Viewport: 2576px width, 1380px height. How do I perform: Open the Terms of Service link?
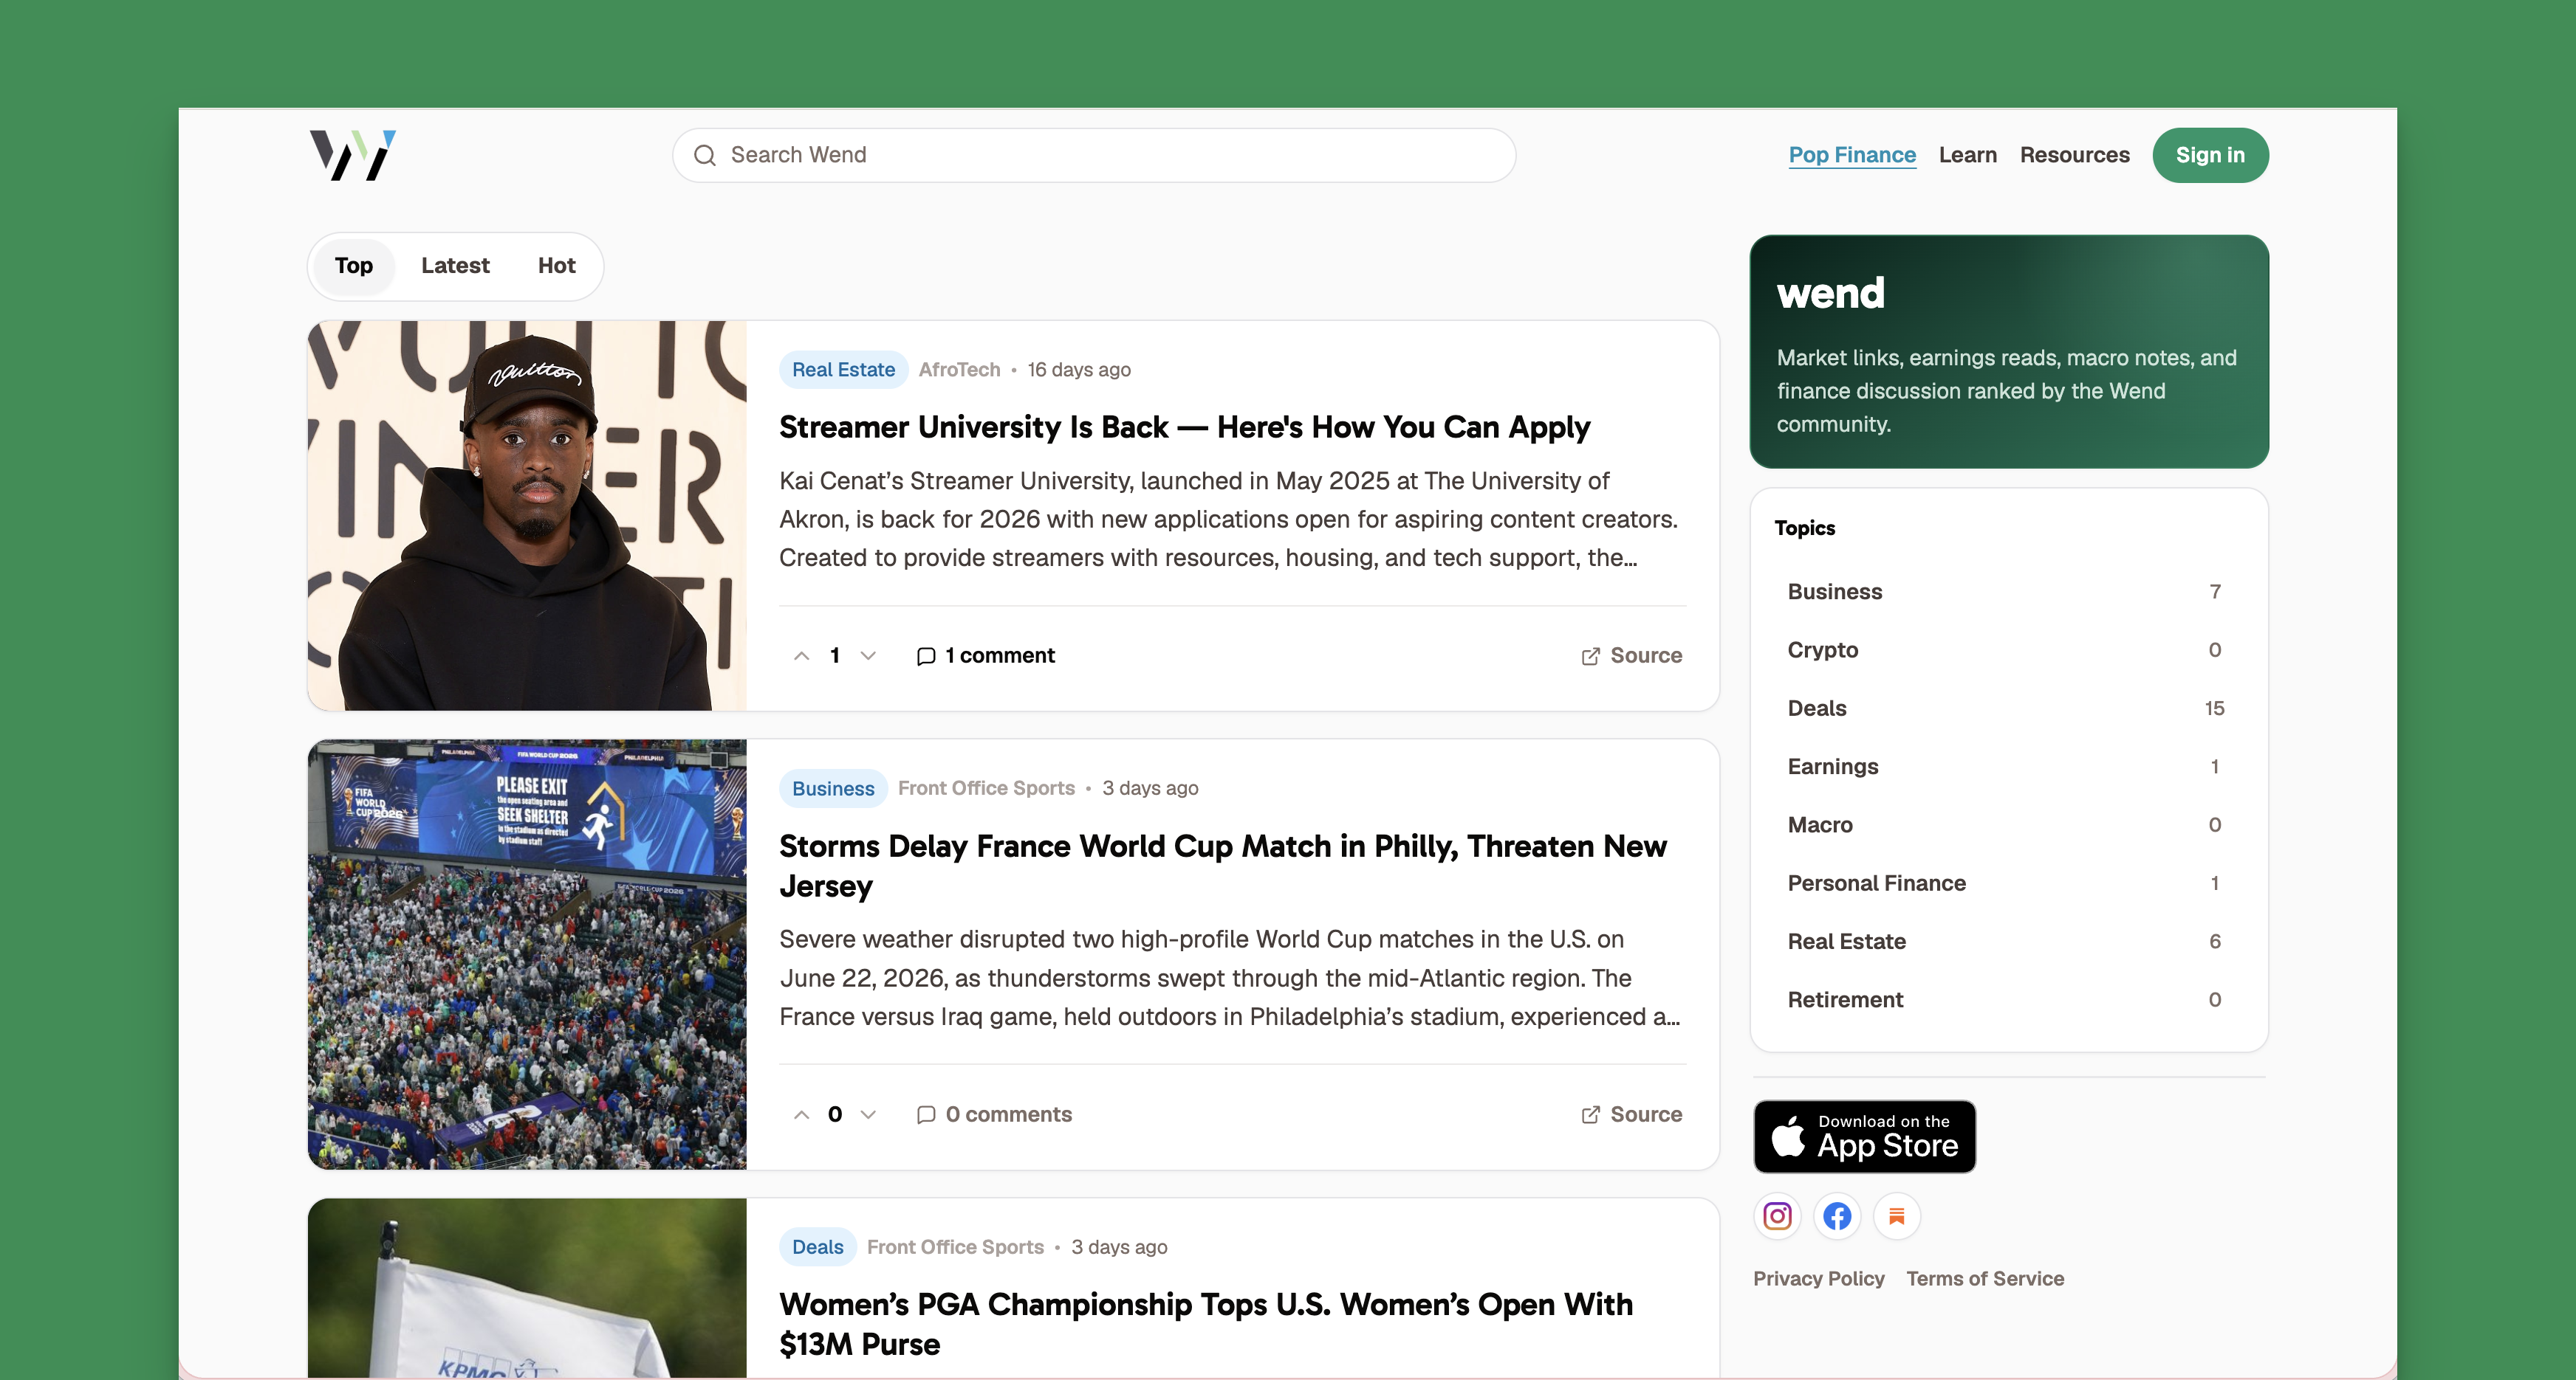[1985, 1279]
